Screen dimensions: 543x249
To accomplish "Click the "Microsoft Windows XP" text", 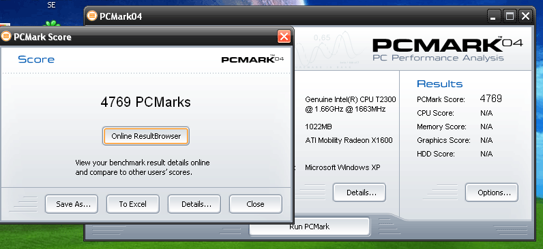I will [x=342, y=167].
